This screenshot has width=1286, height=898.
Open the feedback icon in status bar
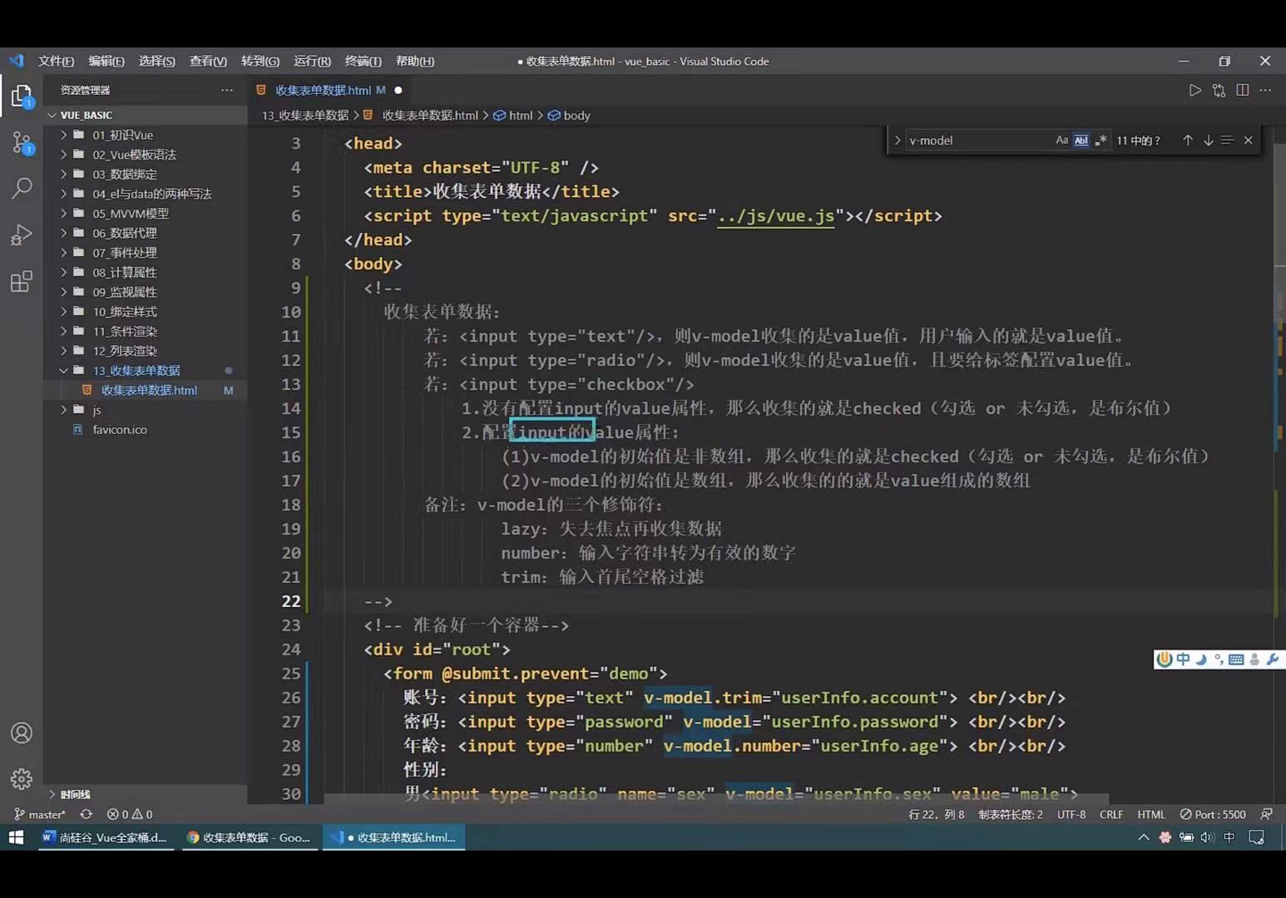pos(1266,814)
